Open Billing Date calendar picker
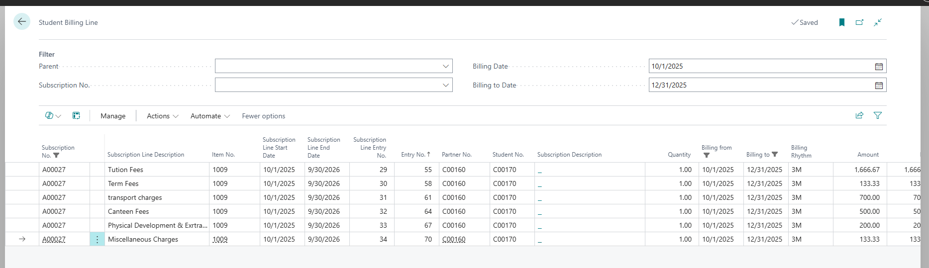This screenshot has width=929, height=268. [879, 66]
